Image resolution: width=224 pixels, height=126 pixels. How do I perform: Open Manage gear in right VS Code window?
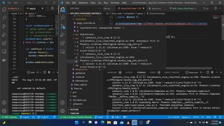(63, 111)
